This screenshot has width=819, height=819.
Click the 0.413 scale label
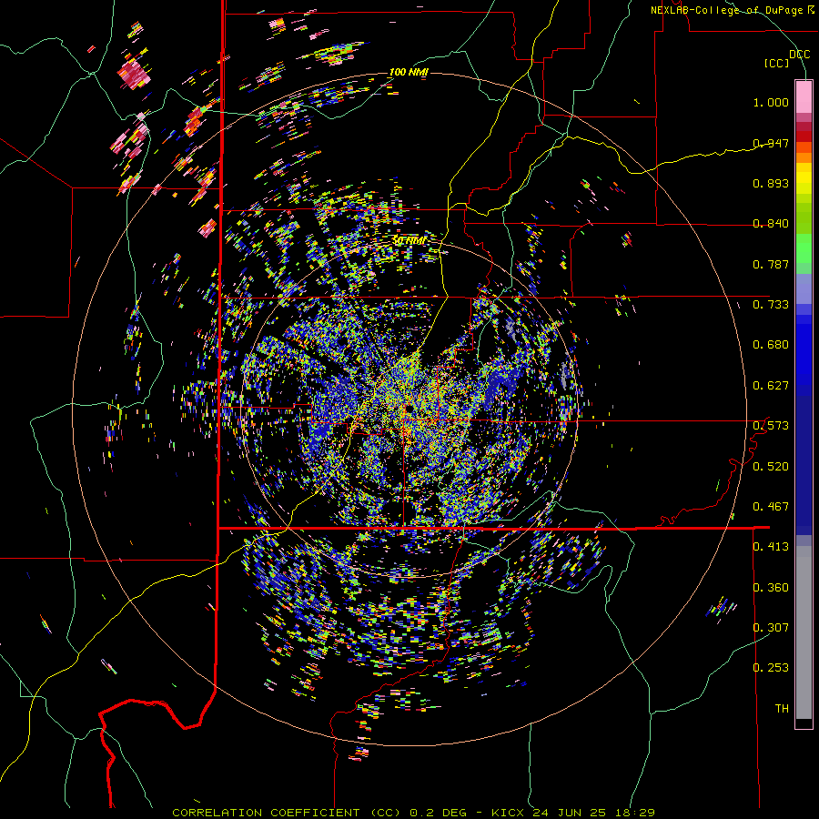click(771, 546)
